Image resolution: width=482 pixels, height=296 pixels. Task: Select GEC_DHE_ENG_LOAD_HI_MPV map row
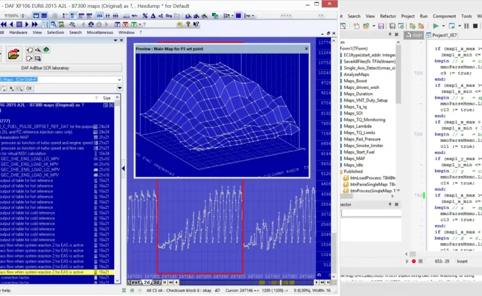[x=57, y=175]
